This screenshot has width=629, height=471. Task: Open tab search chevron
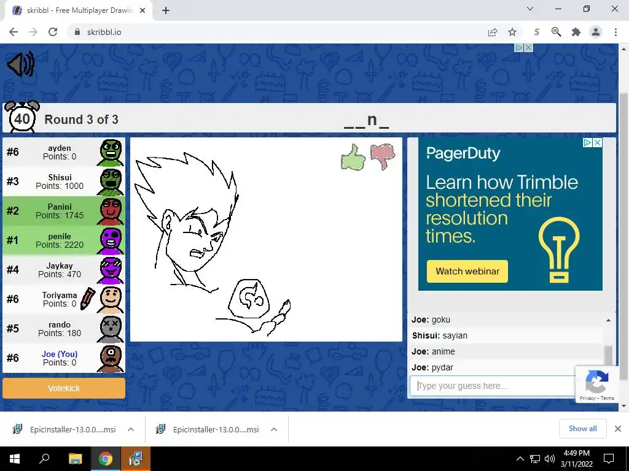tap(530, 9)
